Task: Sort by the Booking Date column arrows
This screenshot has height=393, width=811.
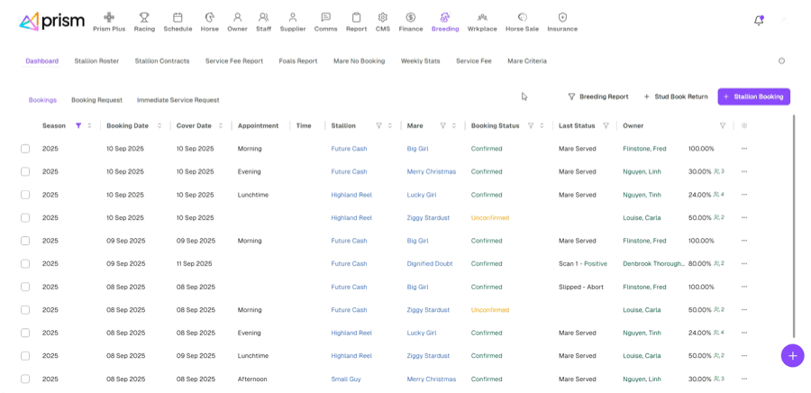Action: [x=159, y=125]
